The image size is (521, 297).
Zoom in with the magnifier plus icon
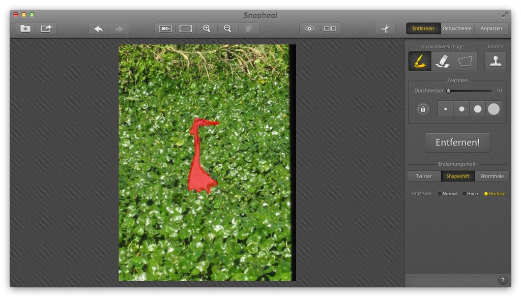pyautogui.click(x=207, y=28)
